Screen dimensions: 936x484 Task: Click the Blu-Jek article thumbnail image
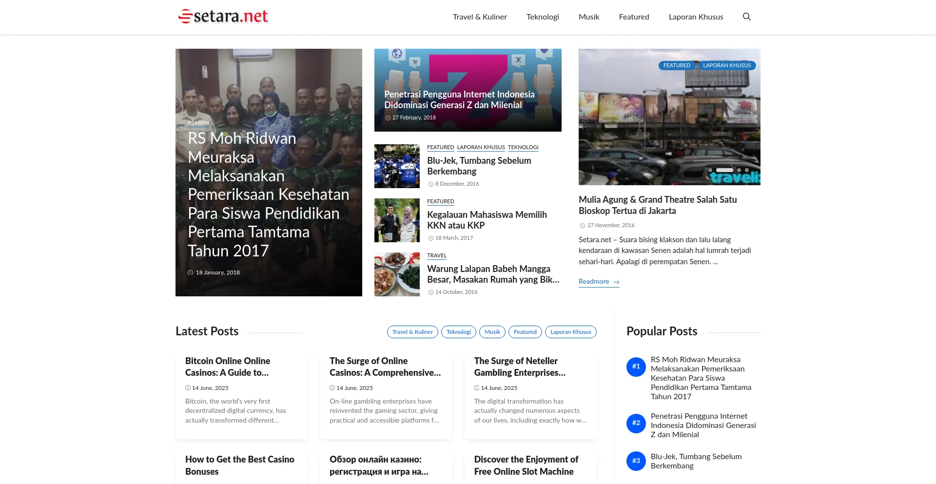tap(397, 166)
